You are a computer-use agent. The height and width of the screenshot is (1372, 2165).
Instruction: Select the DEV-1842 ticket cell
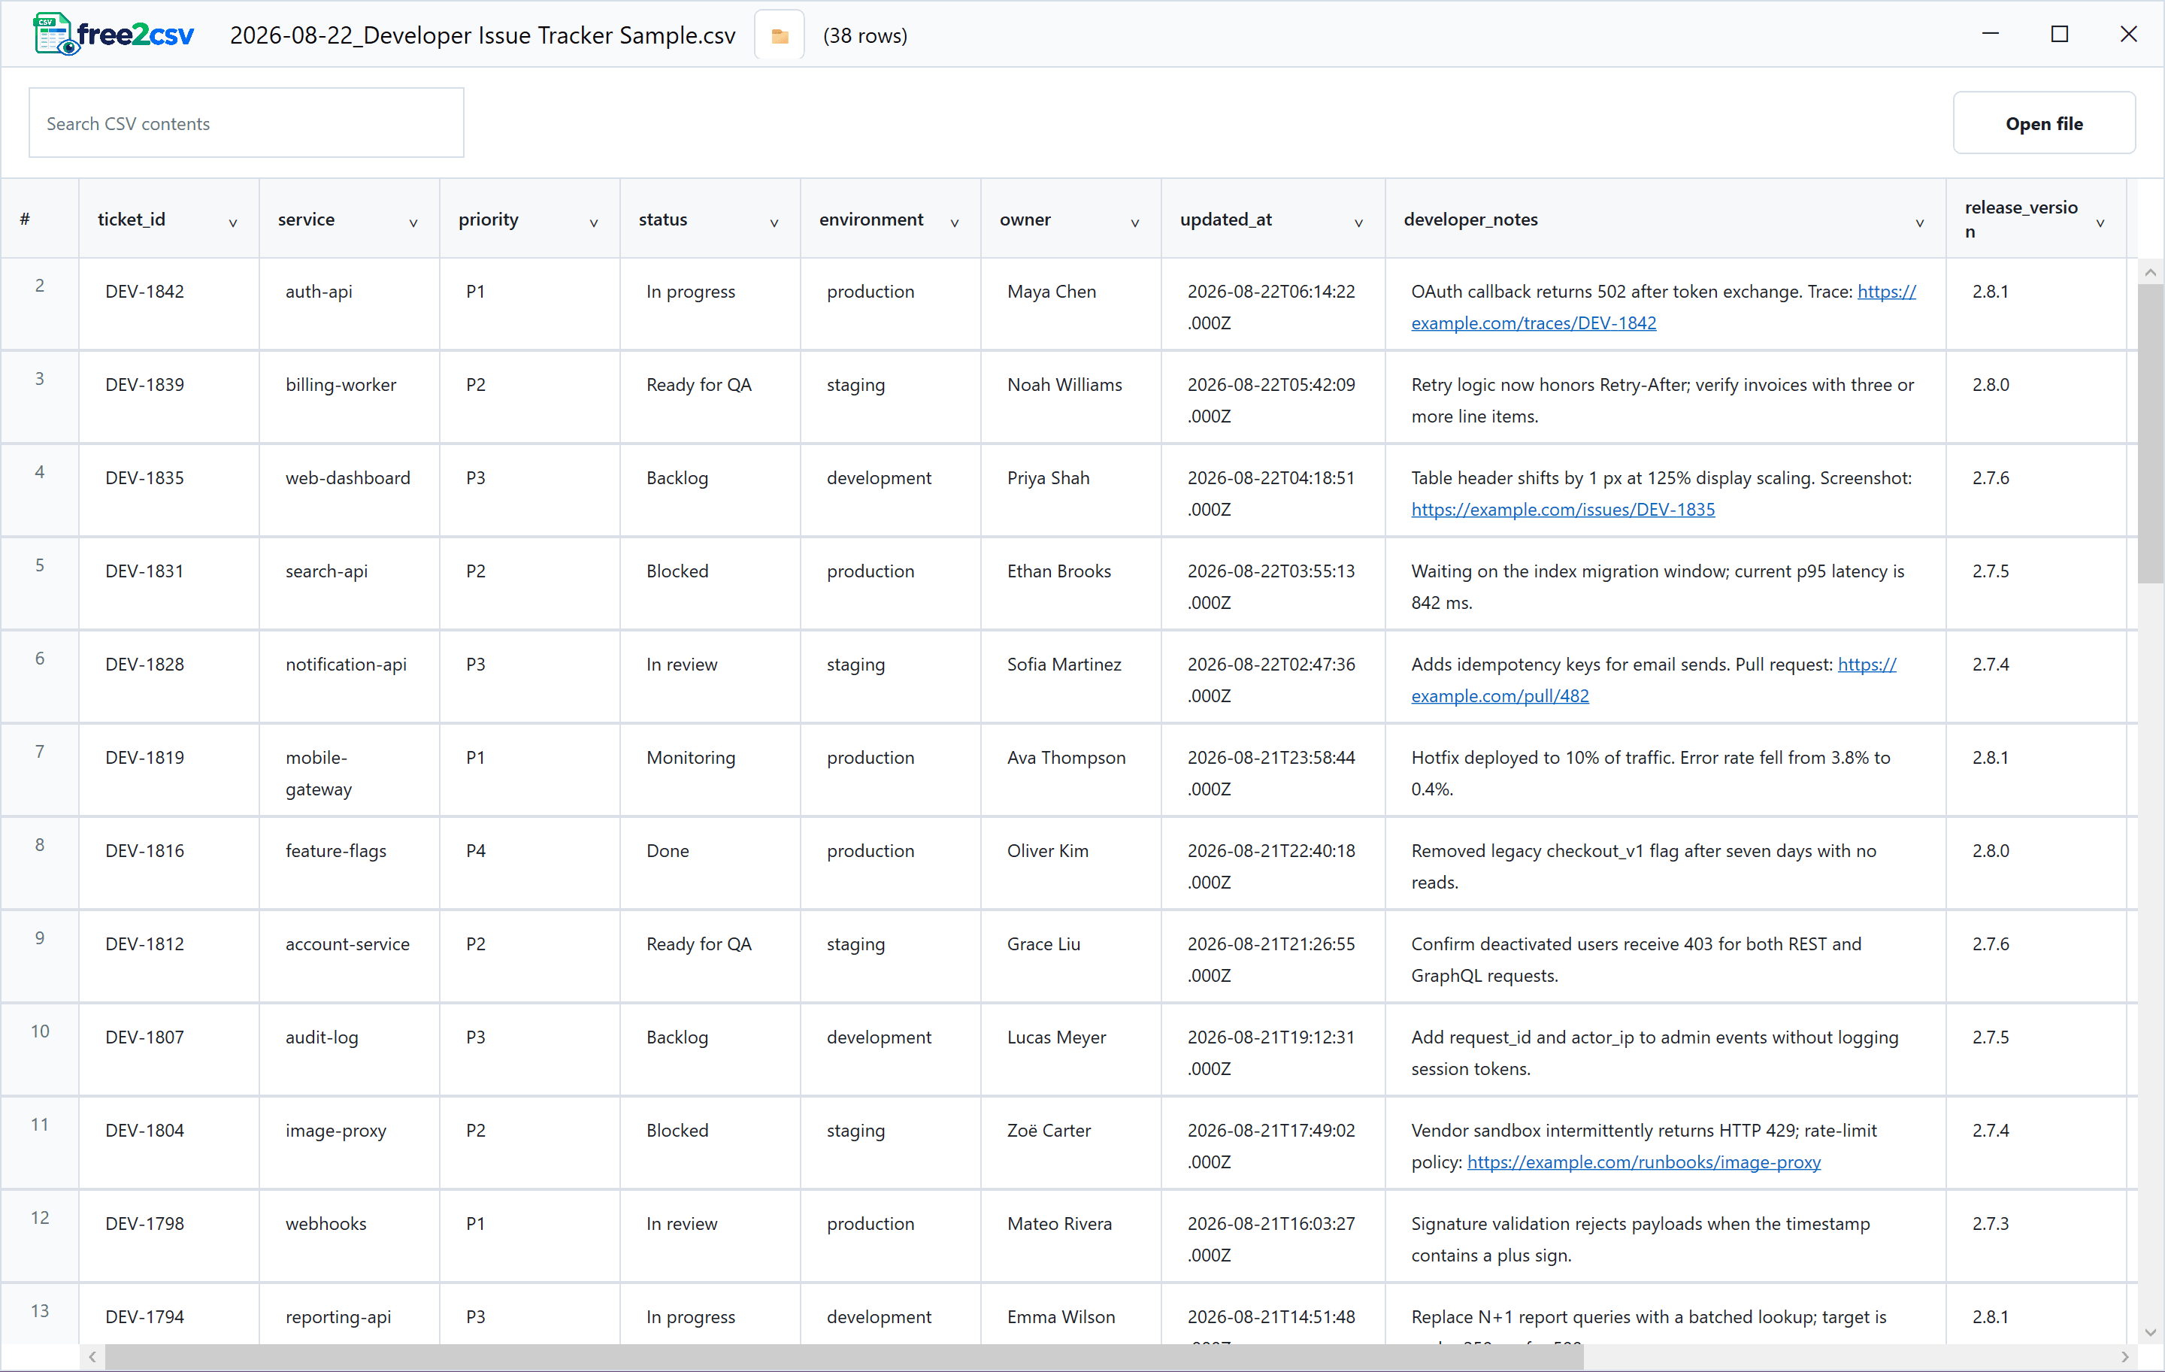[169, 304]
